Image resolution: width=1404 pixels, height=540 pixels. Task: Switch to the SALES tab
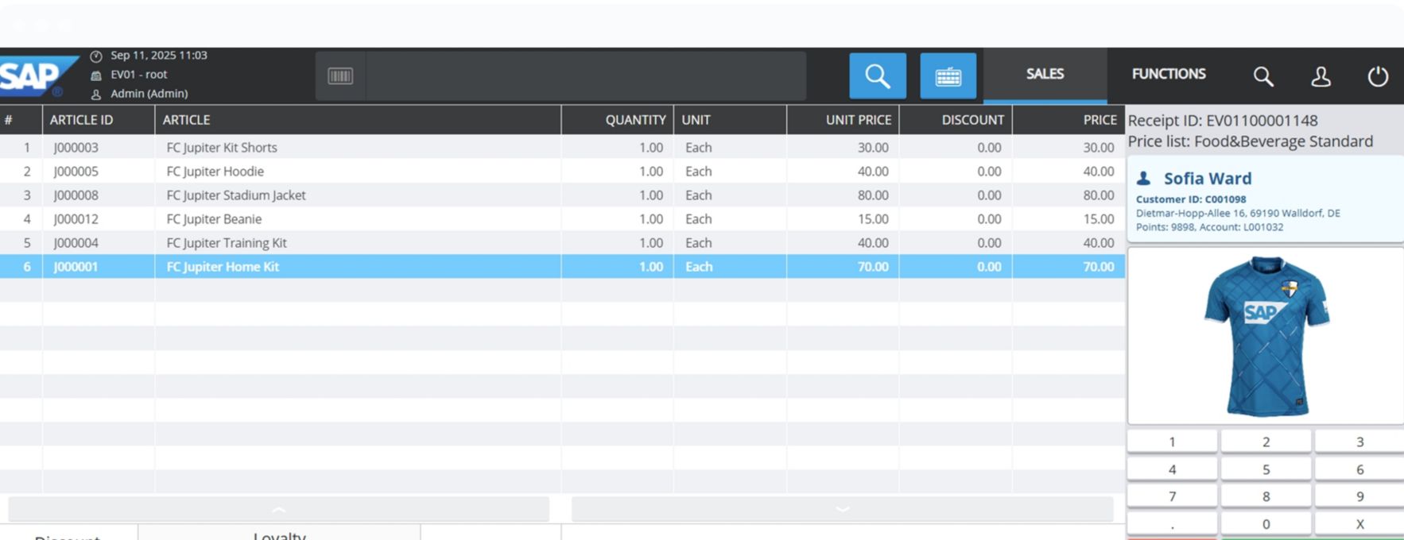pos(1045,74)
